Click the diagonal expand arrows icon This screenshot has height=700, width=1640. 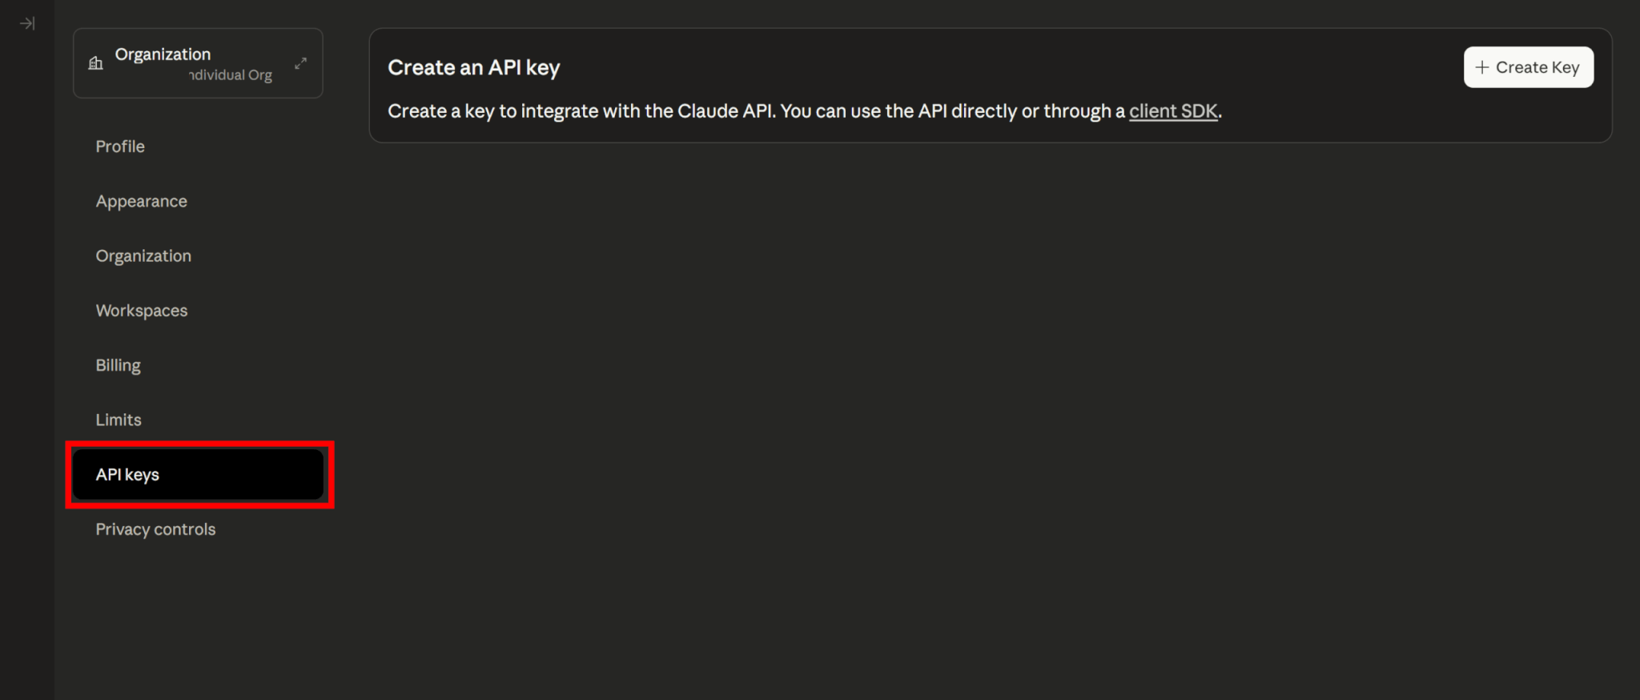pyautogui.click(x=301, y=63)
